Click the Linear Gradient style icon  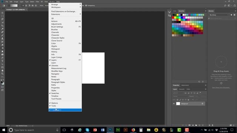tap(23, 6)
